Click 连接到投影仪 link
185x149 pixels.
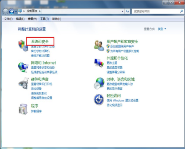tap(39, 93)
